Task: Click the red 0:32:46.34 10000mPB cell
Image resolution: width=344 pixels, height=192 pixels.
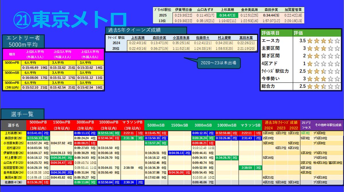Action: [105, 138]
